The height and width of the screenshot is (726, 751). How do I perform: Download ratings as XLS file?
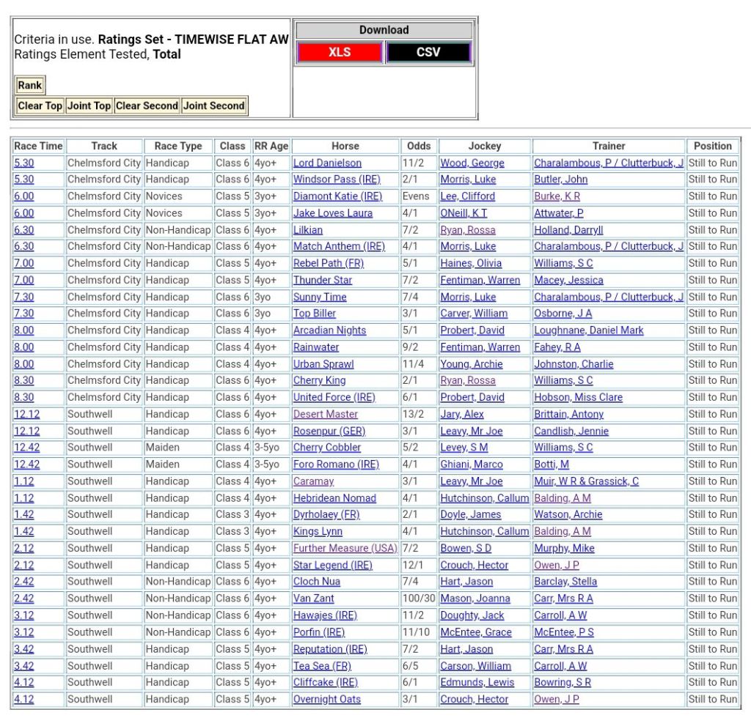click(x=339, y=53)
